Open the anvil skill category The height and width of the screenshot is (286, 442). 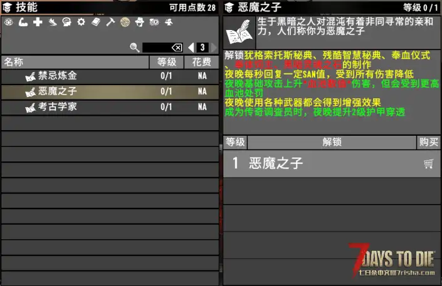coord(169,22)
